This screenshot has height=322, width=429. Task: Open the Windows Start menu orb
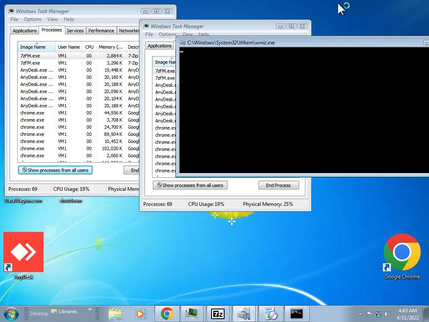pos(11,314)
